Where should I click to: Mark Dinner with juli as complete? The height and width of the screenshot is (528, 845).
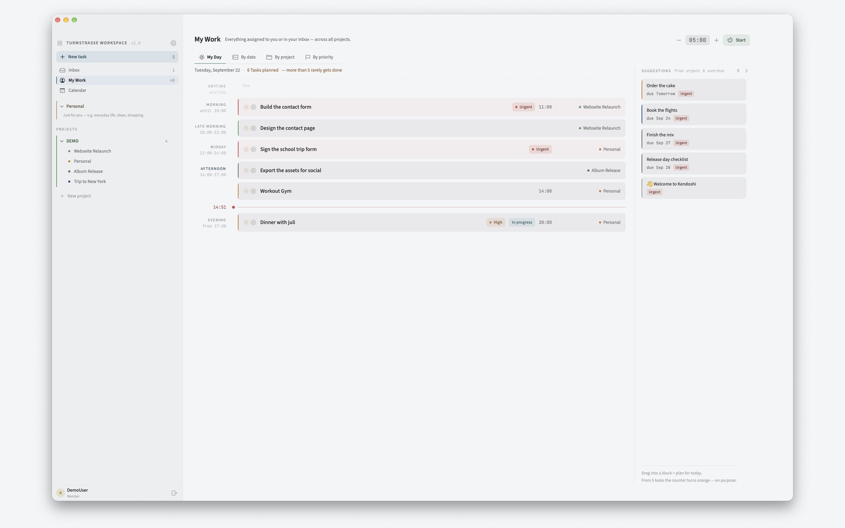(x=253, y=222)
